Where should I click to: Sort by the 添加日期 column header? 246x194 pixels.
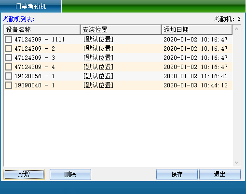coord(197,29)
